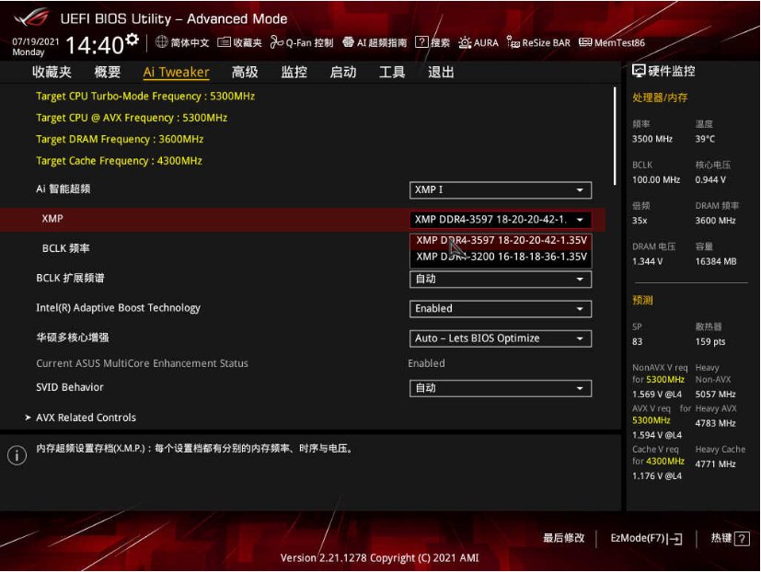Switch language with 简体中文 selector

pos(182,41)
